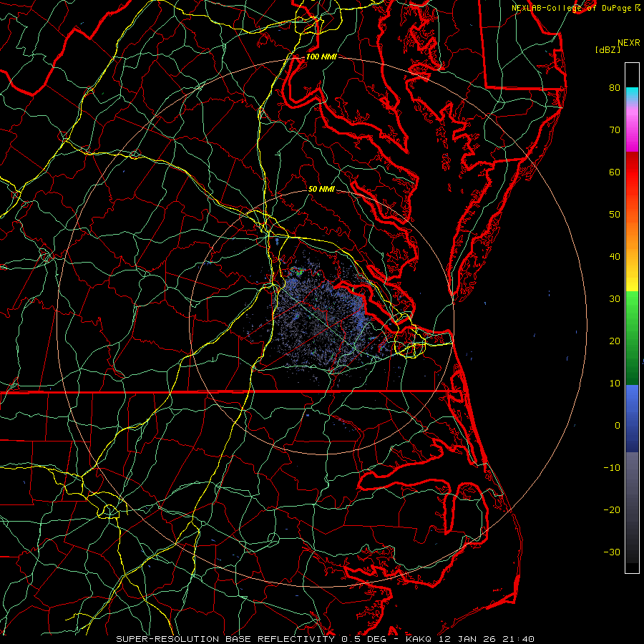Click the 30 dBZ scale label
Screen dimensions: 644x644
coord(614,298)
